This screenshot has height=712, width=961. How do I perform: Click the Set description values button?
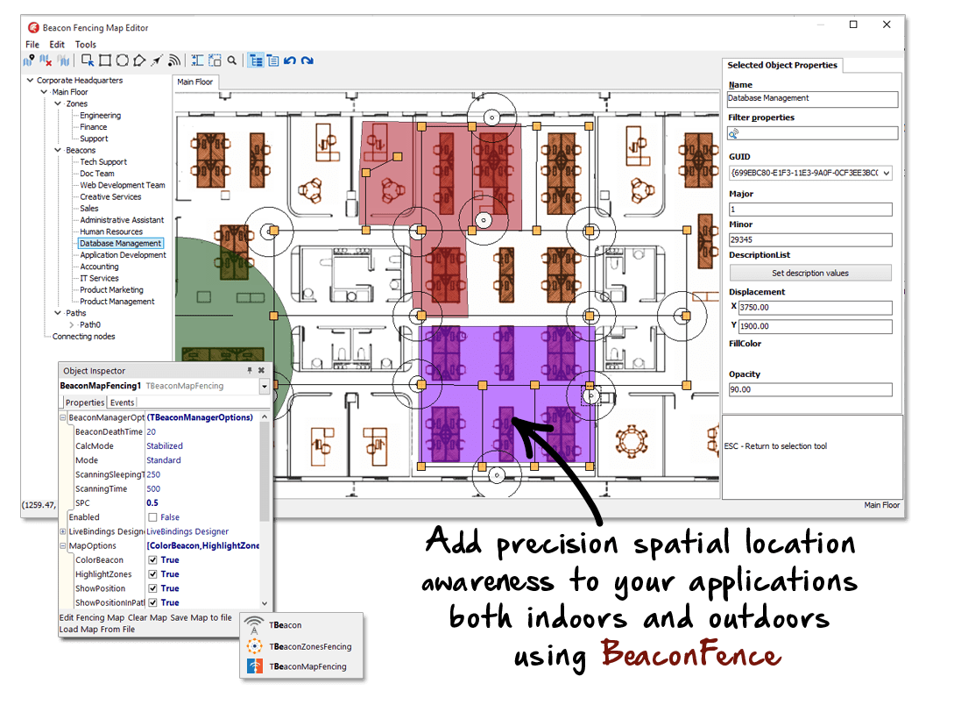tap(810, 273)
